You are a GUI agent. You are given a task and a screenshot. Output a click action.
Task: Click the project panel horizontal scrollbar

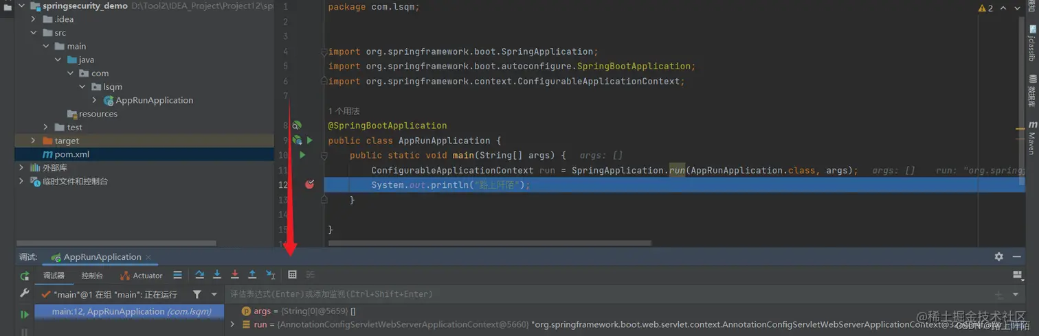(117, 243)
